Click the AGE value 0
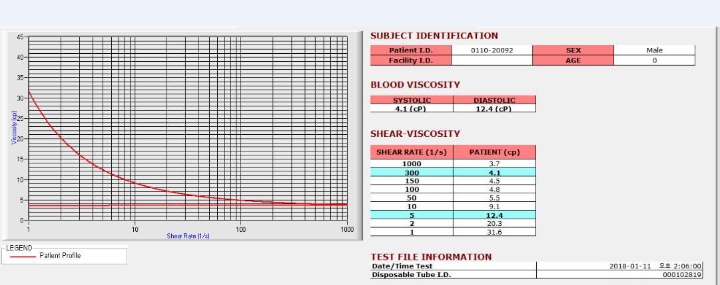The image size is (720, 285). tap(654, 60)
